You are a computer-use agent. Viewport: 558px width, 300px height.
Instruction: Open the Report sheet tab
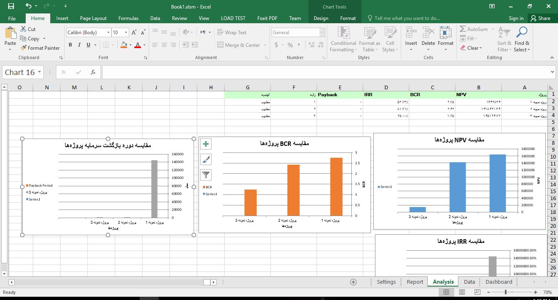click(x=415, y=282)
